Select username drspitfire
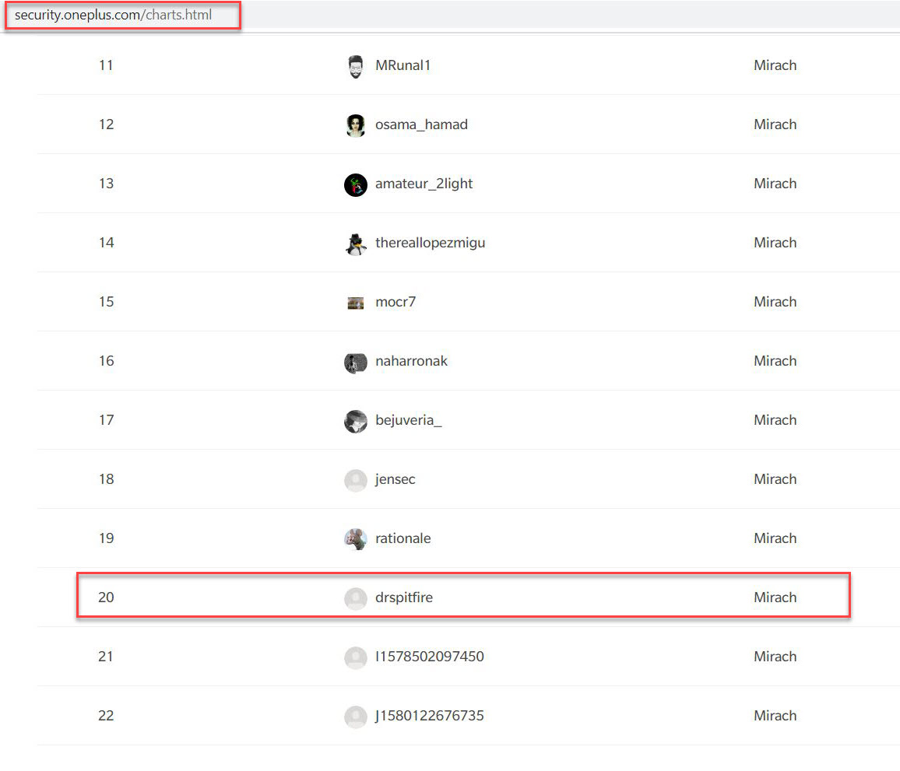This screenshot has width=900, height=771. 404,598
